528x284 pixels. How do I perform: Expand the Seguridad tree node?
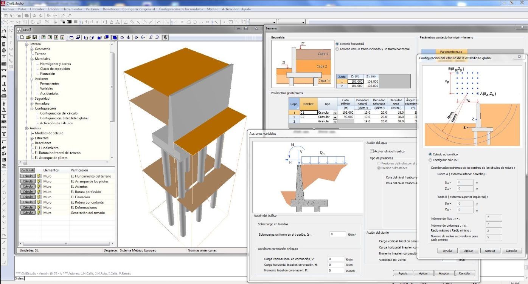point(32,99)
